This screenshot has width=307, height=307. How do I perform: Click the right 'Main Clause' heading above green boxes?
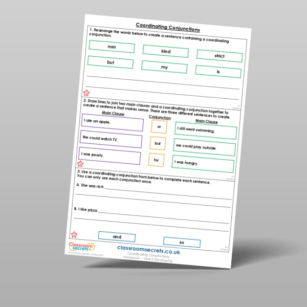(207, 121)
